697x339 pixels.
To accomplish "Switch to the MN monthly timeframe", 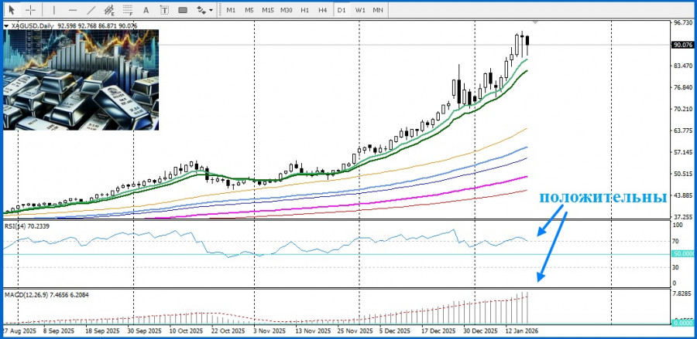I will coord(378,10).
